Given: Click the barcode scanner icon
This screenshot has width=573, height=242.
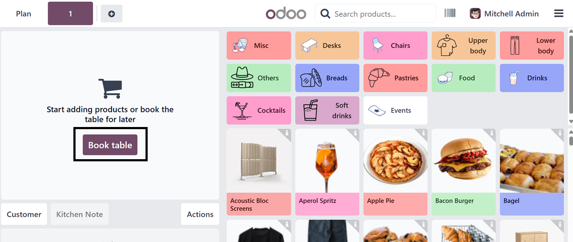Looking at the screenshot, I should [x=450, y=13].
